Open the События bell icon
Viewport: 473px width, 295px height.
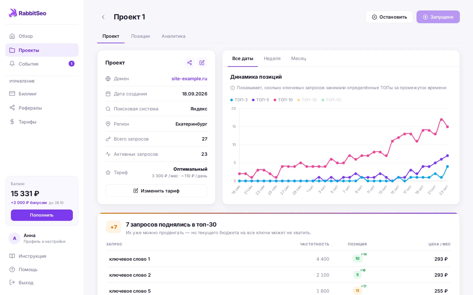(x=12, y=64)
